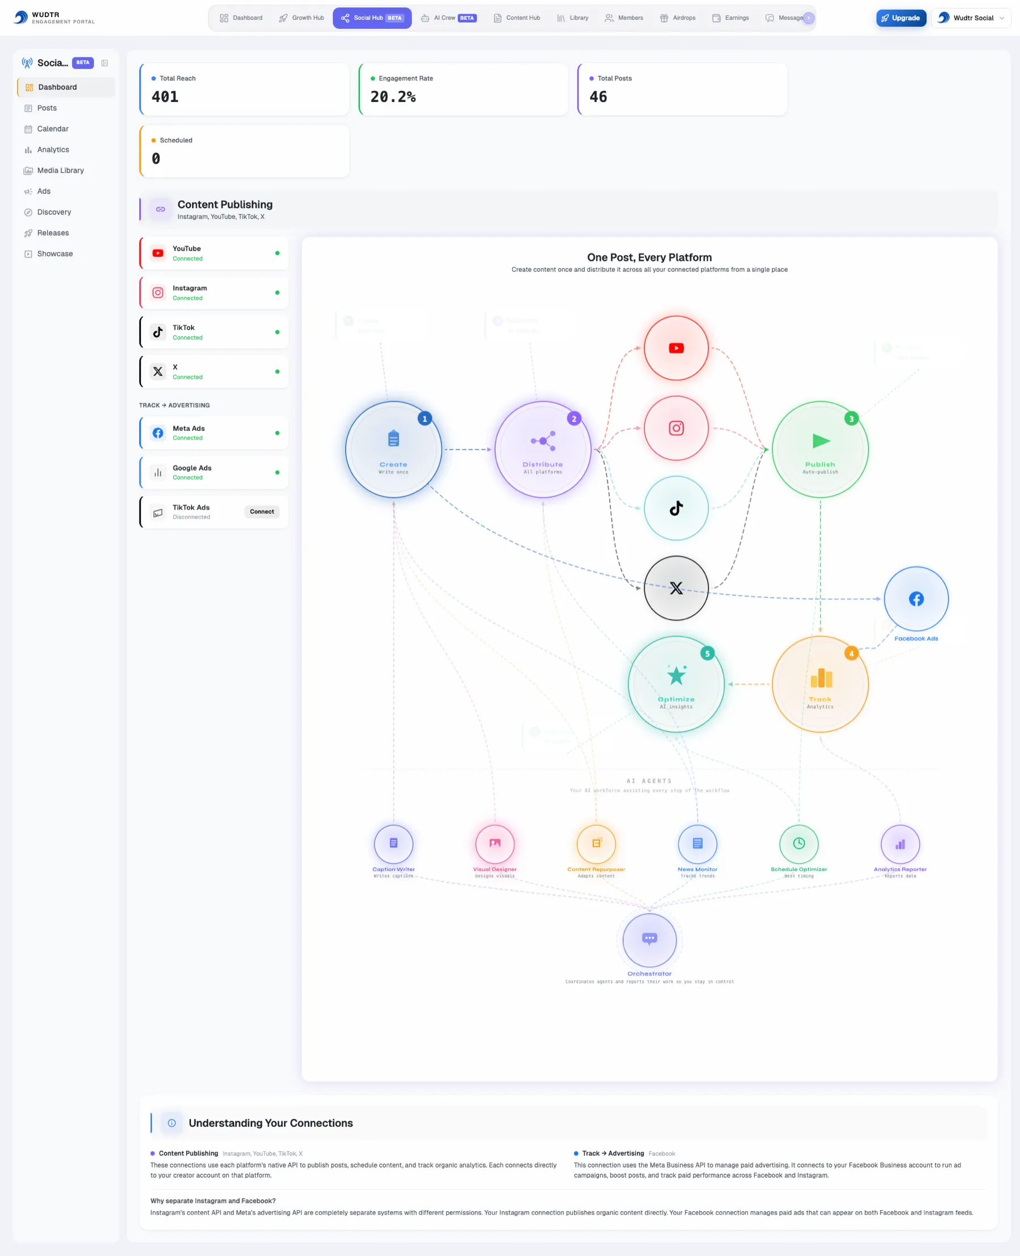
Task: Click the Create step node
Action: point(394,450)
